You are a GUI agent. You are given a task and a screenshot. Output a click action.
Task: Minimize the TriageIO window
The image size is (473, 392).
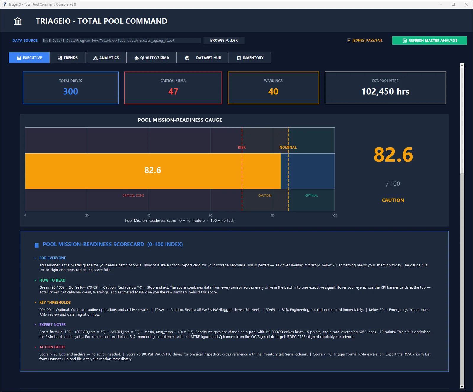[x=440, y=4]
